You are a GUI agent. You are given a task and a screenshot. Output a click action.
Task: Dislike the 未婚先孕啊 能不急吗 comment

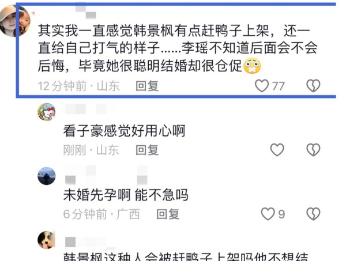(x=313, y=214)
